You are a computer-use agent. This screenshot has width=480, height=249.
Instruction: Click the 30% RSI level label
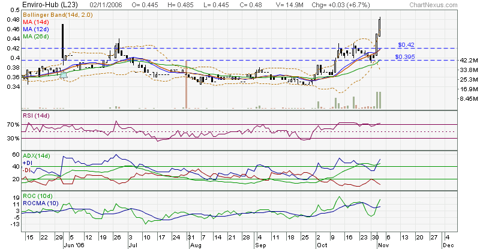tap(13, 139)
